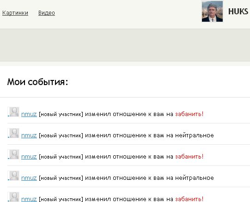The image size is (250, 202).
Task: Open the Видео link
Action: 47,13
